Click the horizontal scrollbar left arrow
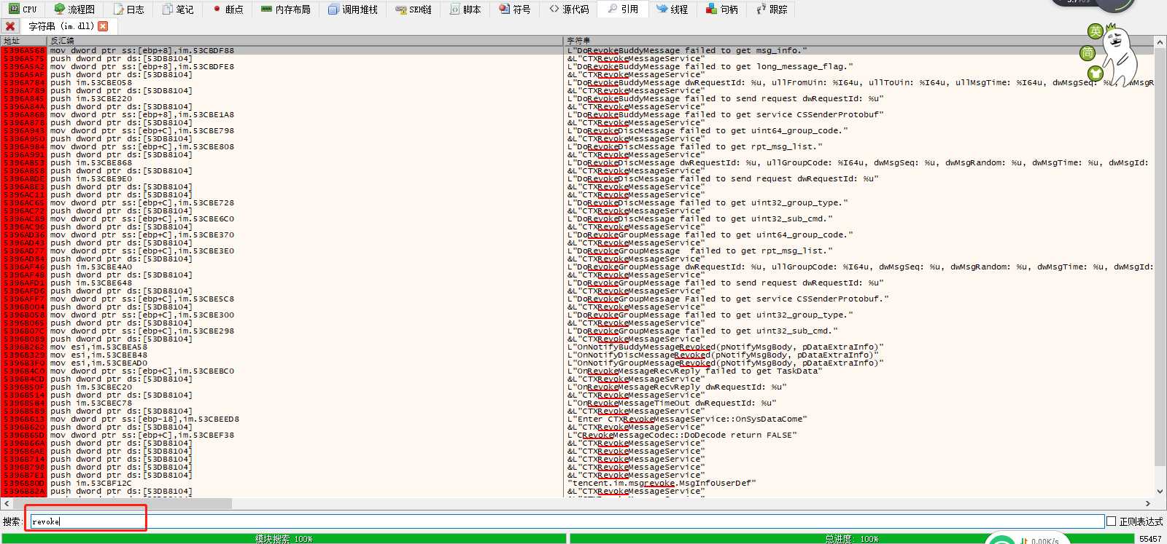This screenshot has height=544, width=1167. point(6,503)
